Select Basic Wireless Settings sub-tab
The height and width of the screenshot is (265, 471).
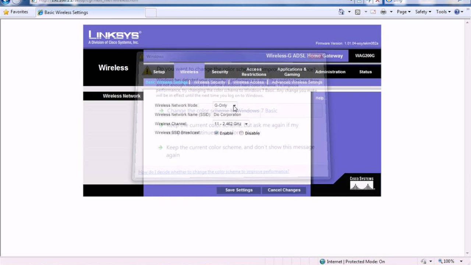pyautogui.click(x=167, y=82)
